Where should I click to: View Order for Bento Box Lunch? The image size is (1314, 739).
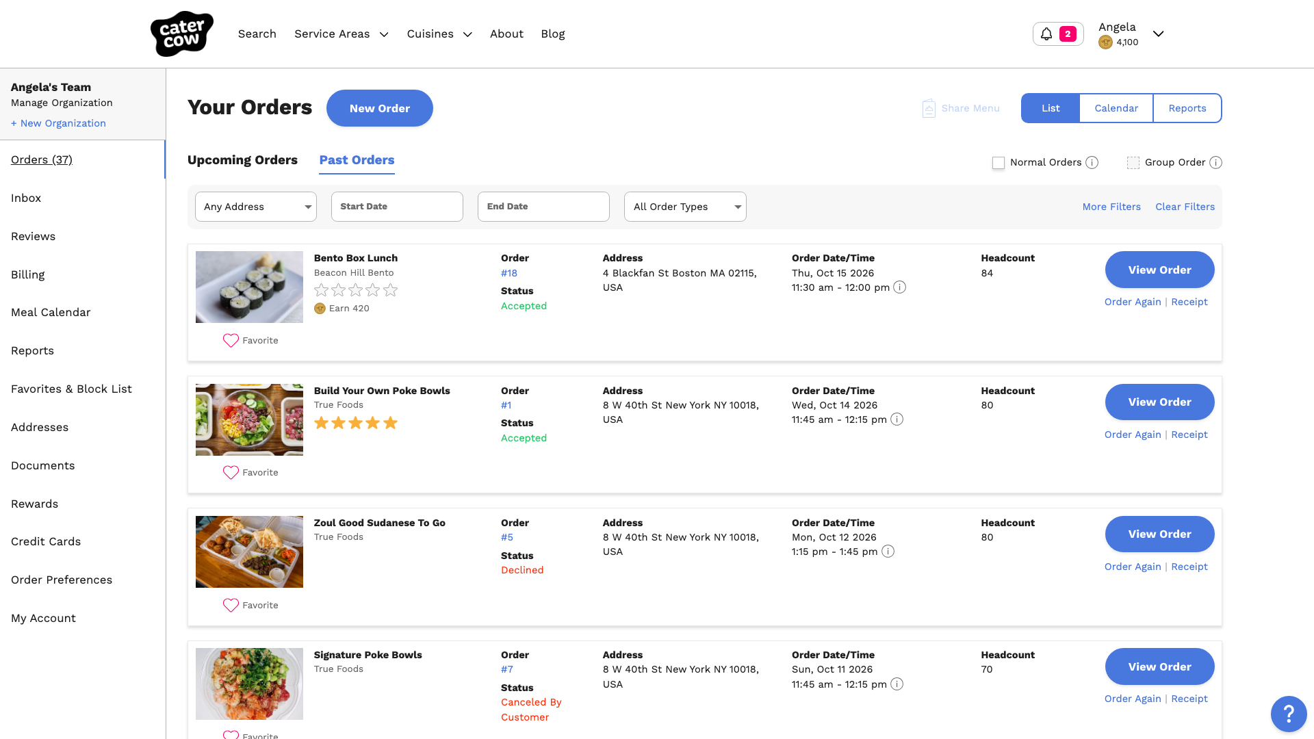[1159, 270]
